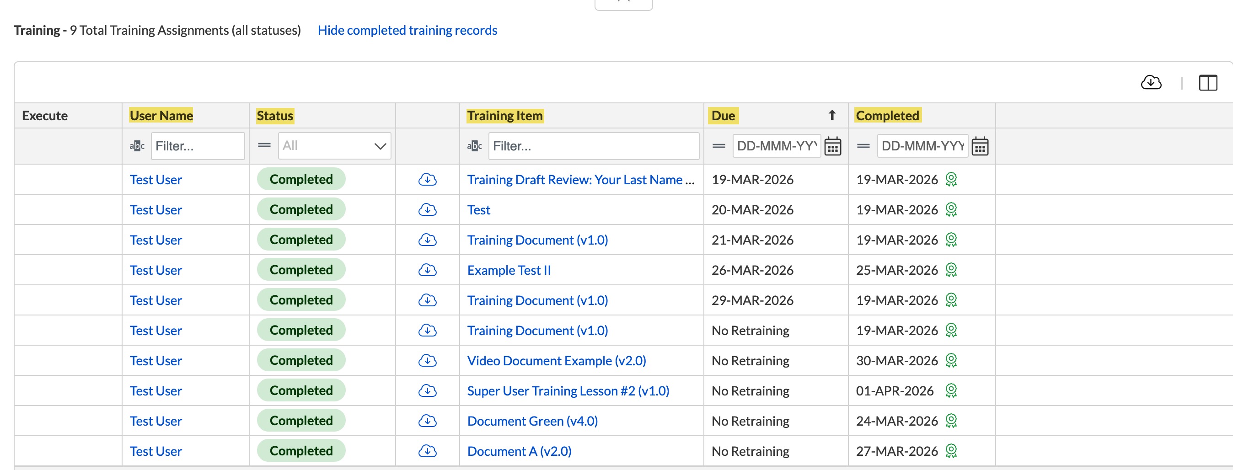This screenshot has width=1233, height=470.
Task: Click Completed status badge for Document A row
Action: pyautogui.click(x=301, y=450)
